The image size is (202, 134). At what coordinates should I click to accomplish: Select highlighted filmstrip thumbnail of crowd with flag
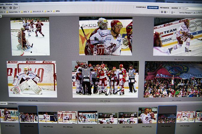click(x=167, y=119)
